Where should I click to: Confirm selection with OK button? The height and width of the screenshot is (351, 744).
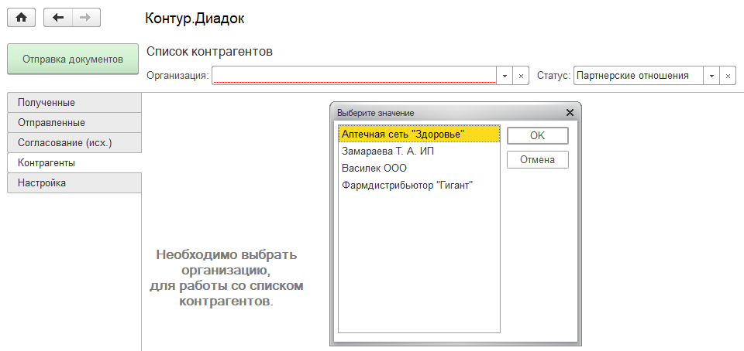[x=538, y=135]
